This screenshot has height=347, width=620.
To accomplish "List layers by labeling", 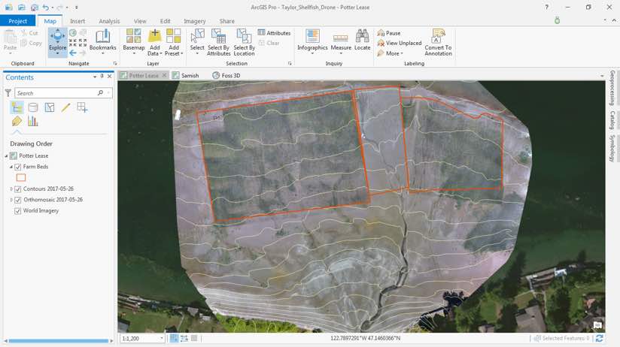I will coord(17,121).
